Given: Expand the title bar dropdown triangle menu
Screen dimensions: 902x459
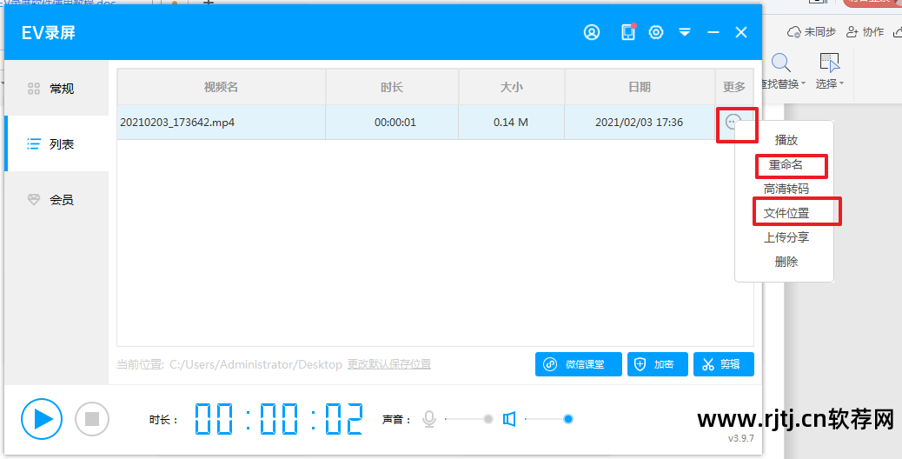Looking at the screenshot, I should (x=685, y=32).
